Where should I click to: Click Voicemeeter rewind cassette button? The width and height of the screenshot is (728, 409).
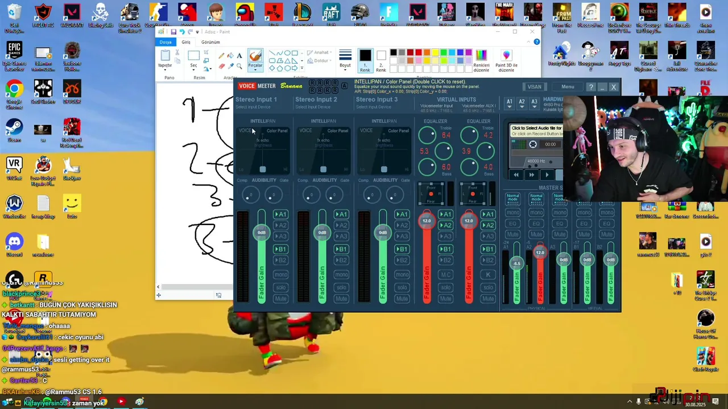[x=516, y=175]
